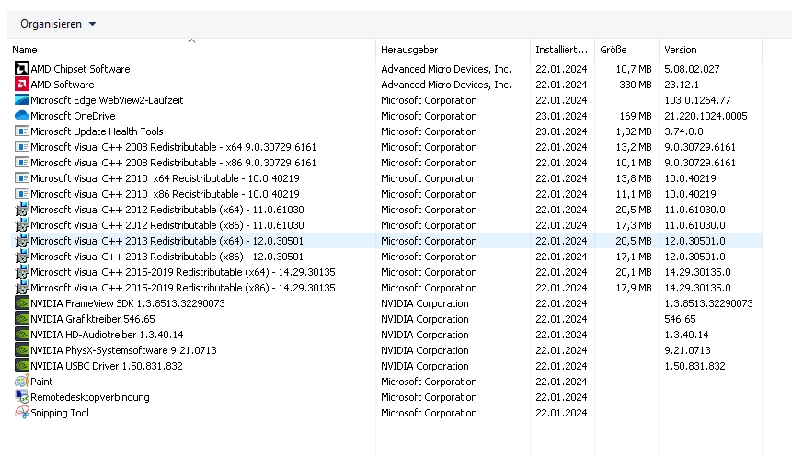
Task: Click the NVIDIA Grafiktreiber icon
Action: pyautogui.click(x=22, y=319)
